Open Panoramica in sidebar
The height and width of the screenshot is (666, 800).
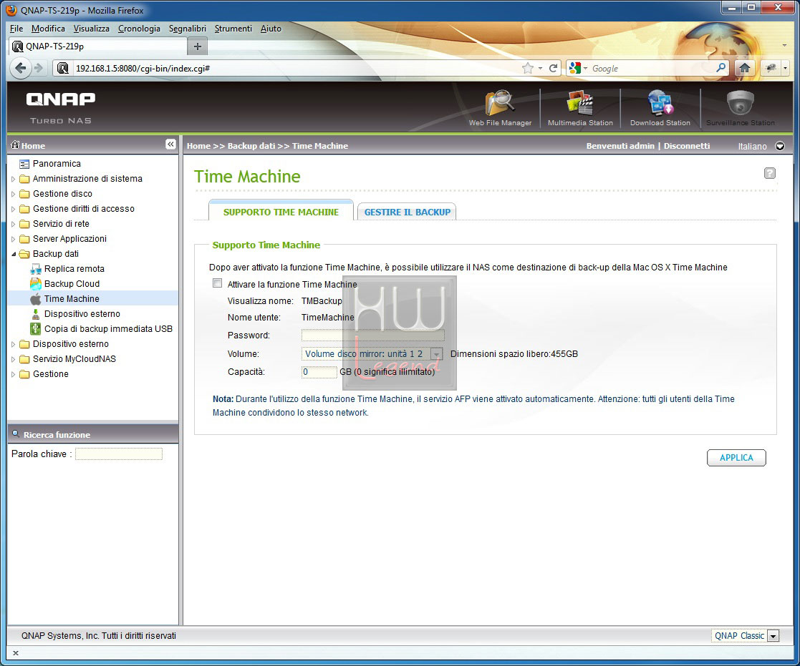[57, 164]
